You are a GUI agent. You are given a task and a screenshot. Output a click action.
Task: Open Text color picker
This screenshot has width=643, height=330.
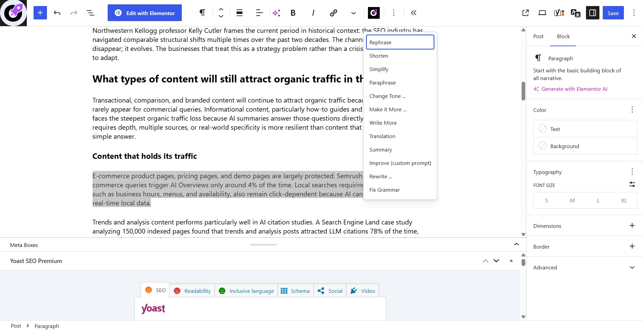pyautogui.click(x=585, y=129)
